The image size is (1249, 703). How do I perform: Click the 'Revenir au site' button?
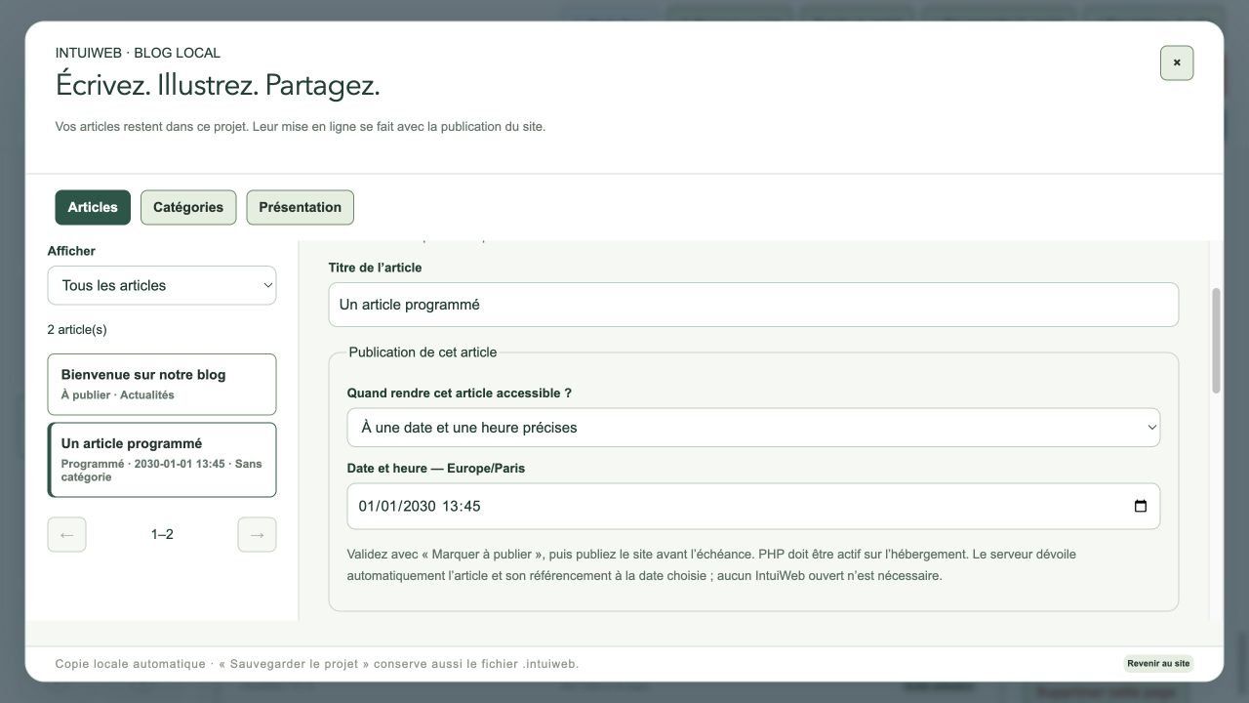point(1158,664)
